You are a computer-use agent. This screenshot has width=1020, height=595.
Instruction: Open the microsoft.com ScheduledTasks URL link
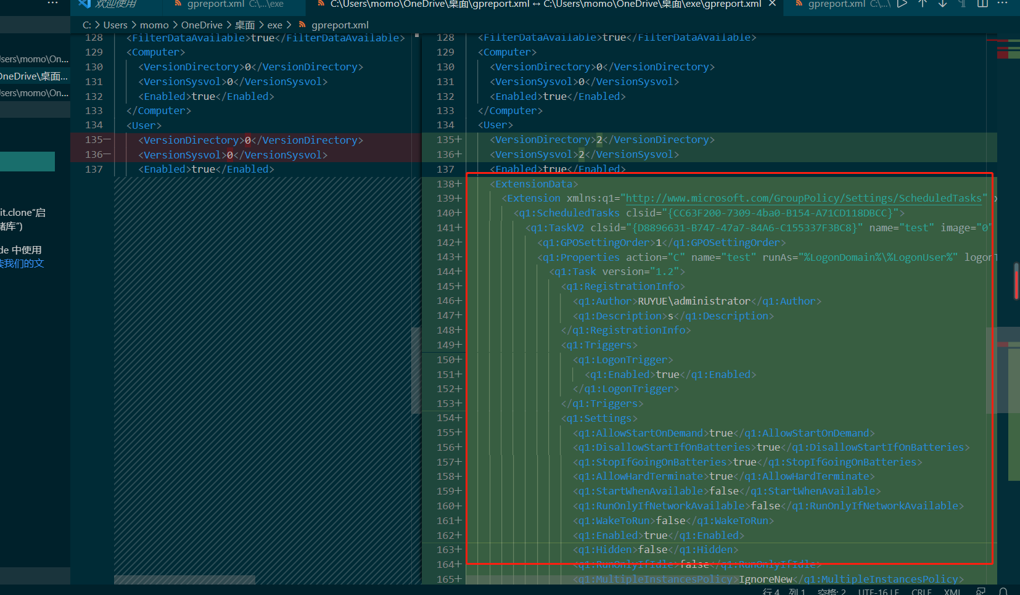[803, 199]
